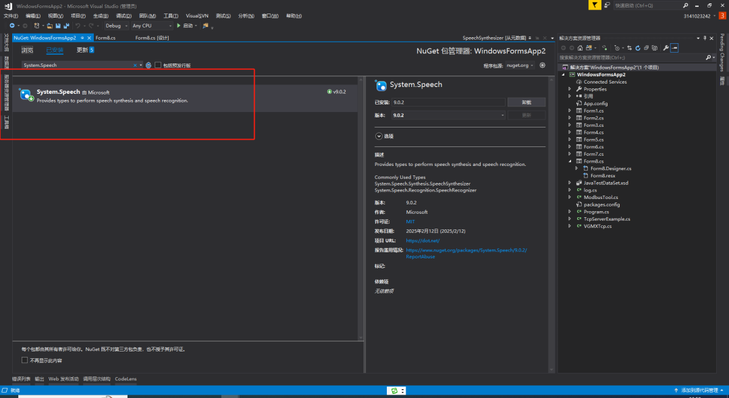Open Properties via the wrench icon in Solution Explorer
The height and width of the screenshot is (398, 729).
click(666, 48)
